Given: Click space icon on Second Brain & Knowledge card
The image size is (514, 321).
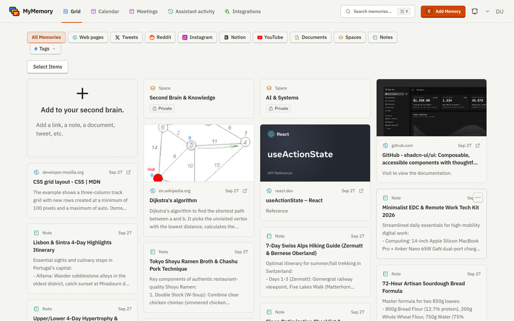Looking at the screenshot, I should pos(153,88).
